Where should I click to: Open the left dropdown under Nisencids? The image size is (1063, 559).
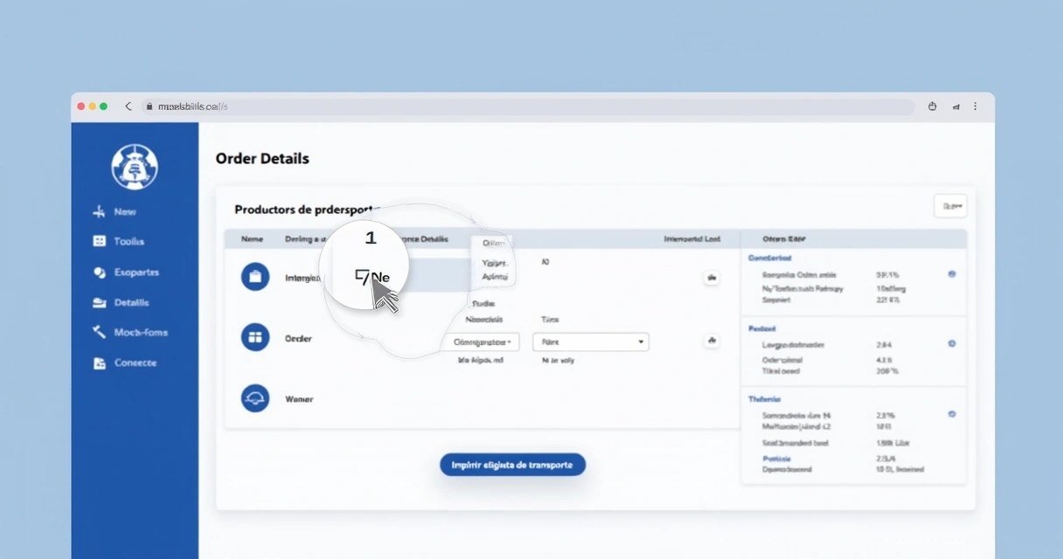point(481,342)
